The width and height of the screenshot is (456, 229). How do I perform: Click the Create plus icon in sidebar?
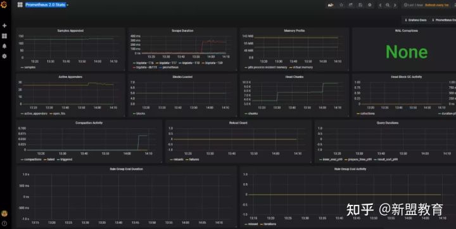click(x=4, y=25)
